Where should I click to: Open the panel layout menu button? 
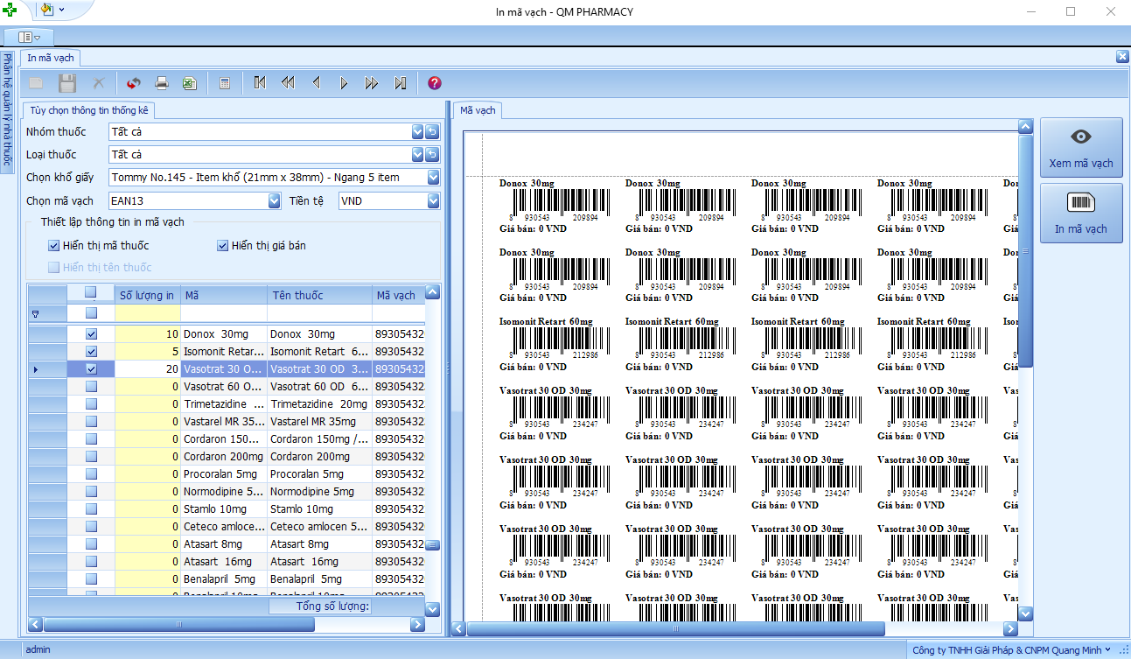(x=29, y=37)
